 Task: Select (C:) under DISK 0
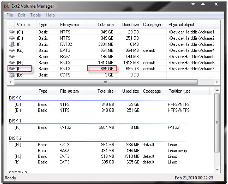[x=18, y=104]
